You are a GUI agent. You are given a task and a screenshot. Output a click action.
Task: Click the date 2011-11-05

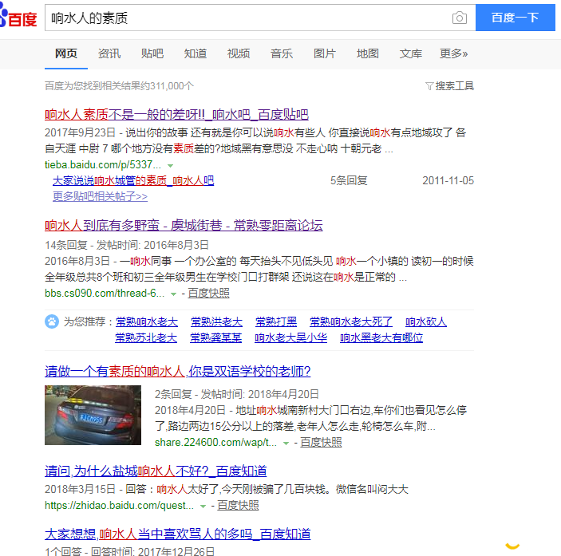(448, 180)
